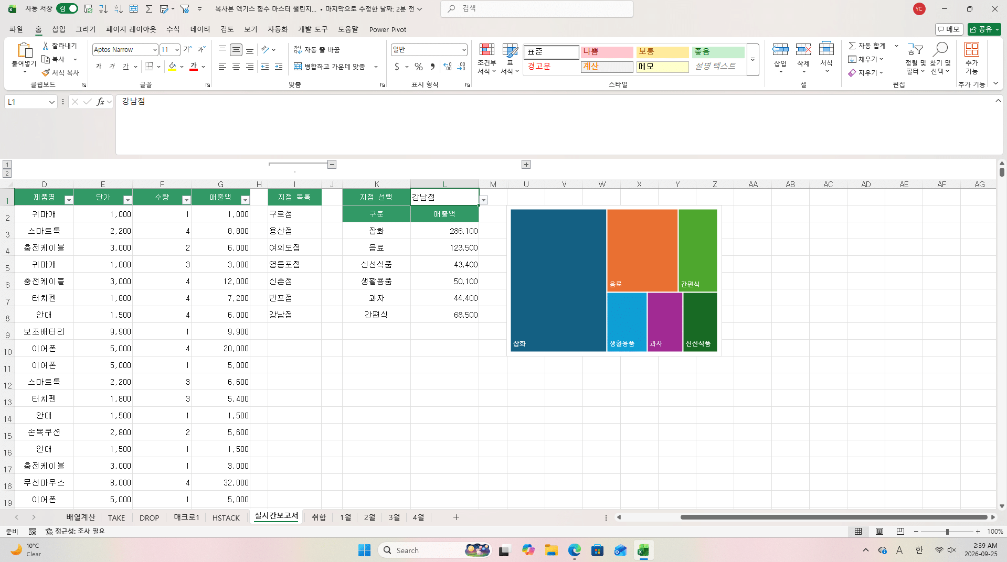The height and width of the screenshot is (562, 1007).
Task: Click the Insert Function fx icon
Action: [100, 102]
